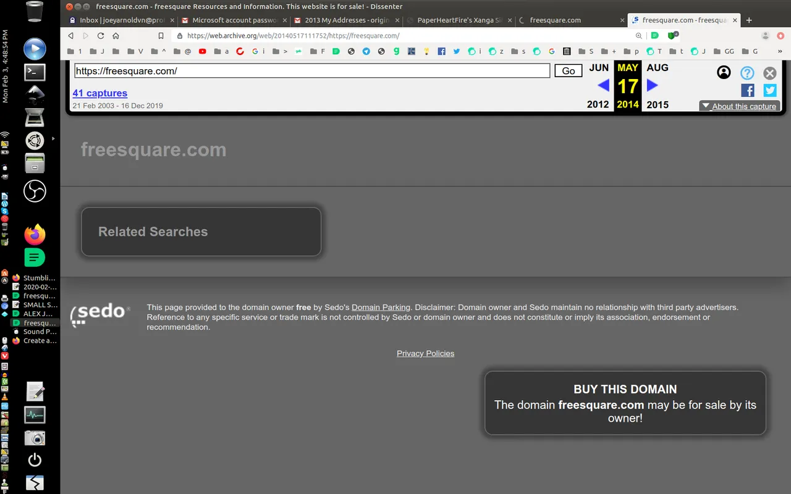Share capture via the Twitter icon in Wayback toolbar

pyautogui.click(x=769, y=91)
